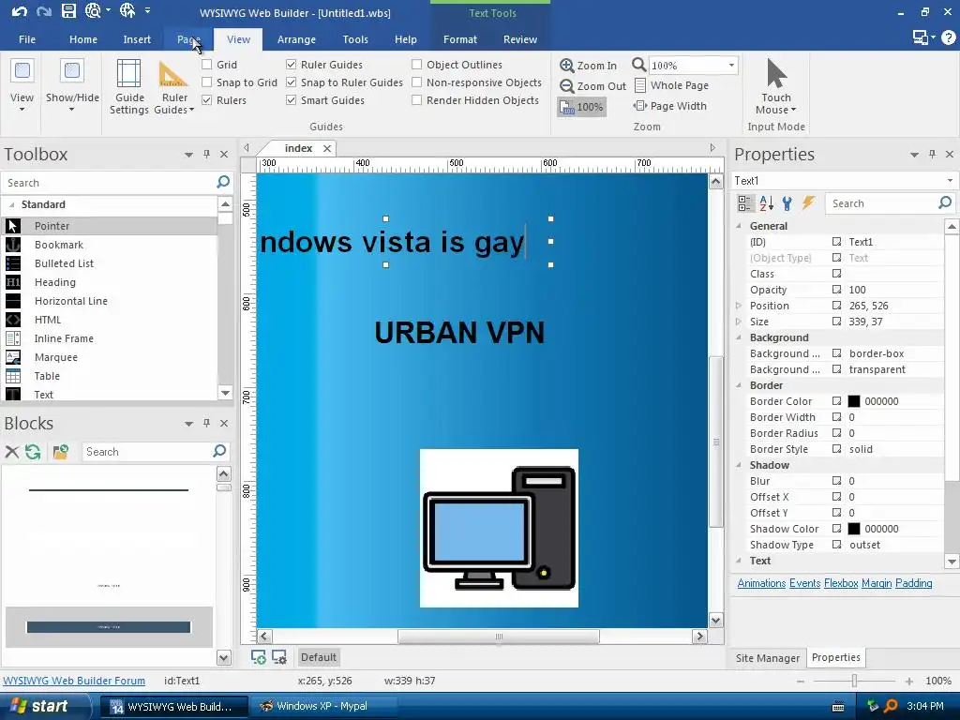Viewport: 960px width, 720px height.
Task: Open the Text1 object selector dropdown
Action: pyautogui.click(x=950, y=181)
